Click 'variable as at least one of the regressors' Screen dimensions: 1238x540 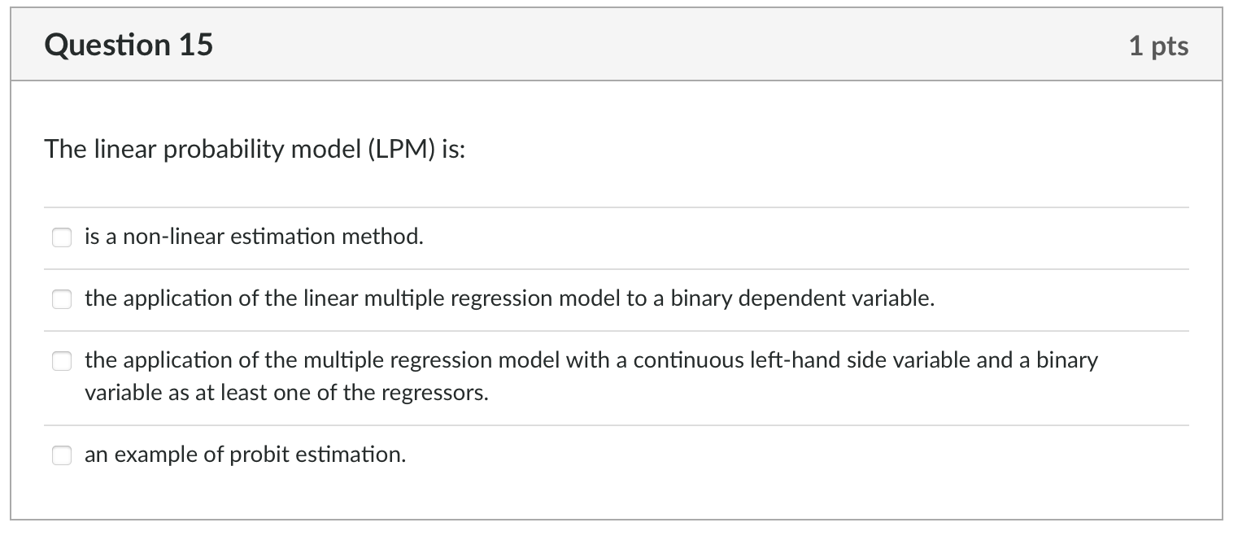[x=285, y=392]
